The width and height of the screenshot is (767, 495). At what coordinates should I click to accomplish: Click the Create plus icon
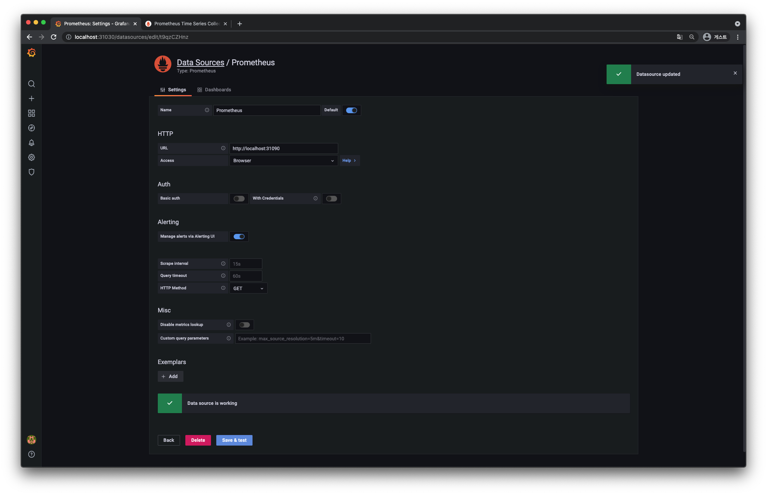(x=32, y=98)
